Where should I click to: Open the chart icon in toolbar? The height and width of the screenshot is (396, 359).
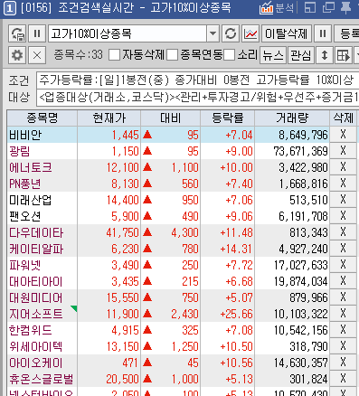[x=250, y=33]
